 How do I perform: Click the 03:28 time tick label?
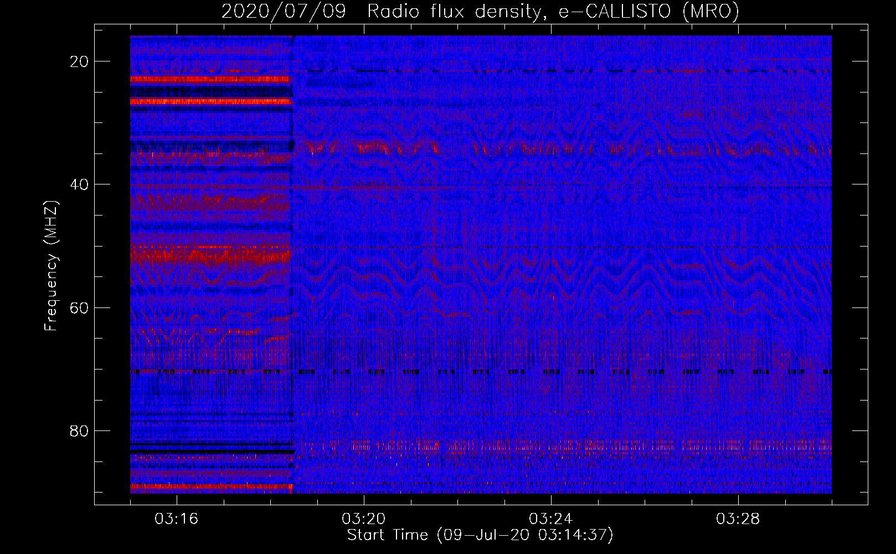click(738, 519)
